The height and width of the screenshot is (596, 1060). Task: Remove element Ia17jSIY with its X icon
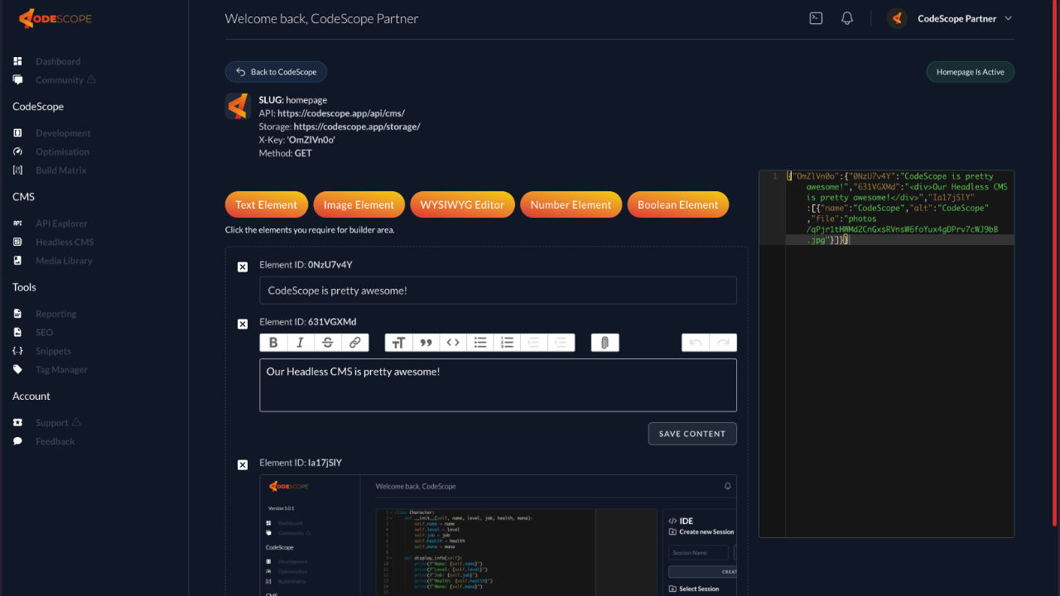pos(243,464)
